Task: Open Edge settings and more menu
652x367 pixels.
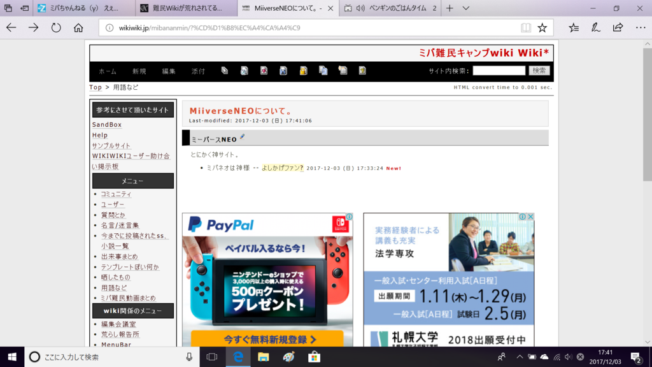Action: (x=641, y=28)
